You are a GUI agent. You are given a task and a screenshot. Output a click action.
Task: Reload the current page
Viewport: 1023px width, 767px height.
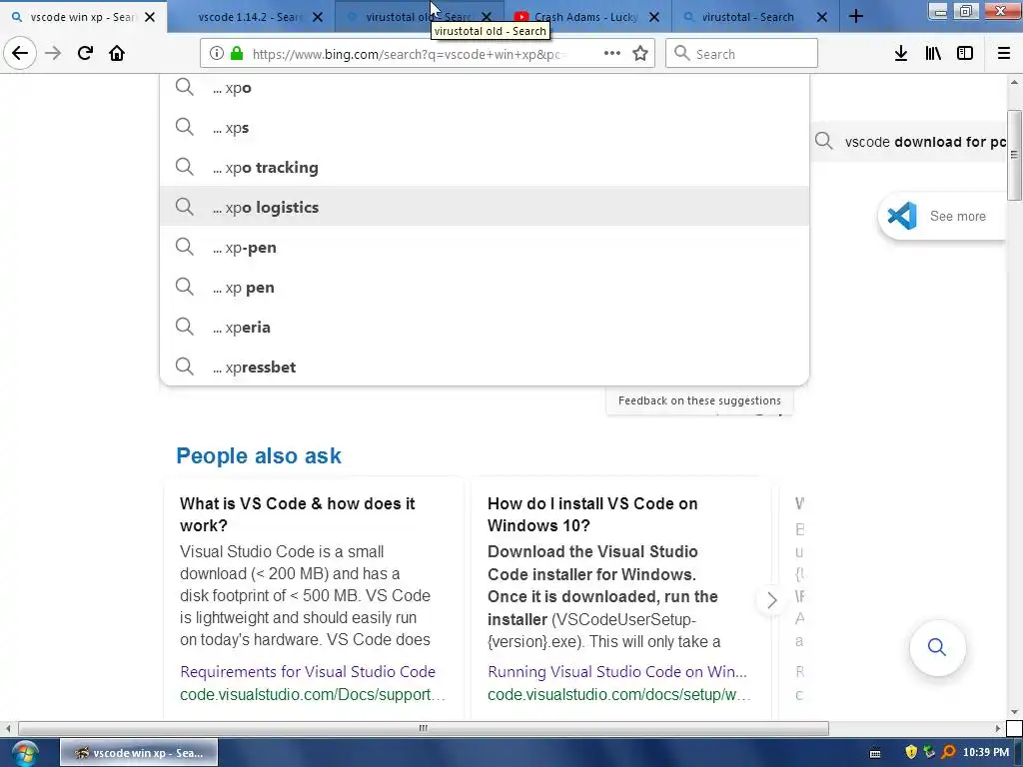[x=85, y=53]
